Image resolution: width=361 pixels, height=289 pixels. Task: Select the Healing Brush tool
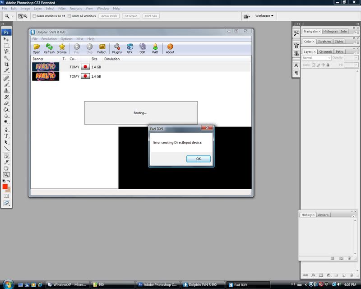(6, 79)
